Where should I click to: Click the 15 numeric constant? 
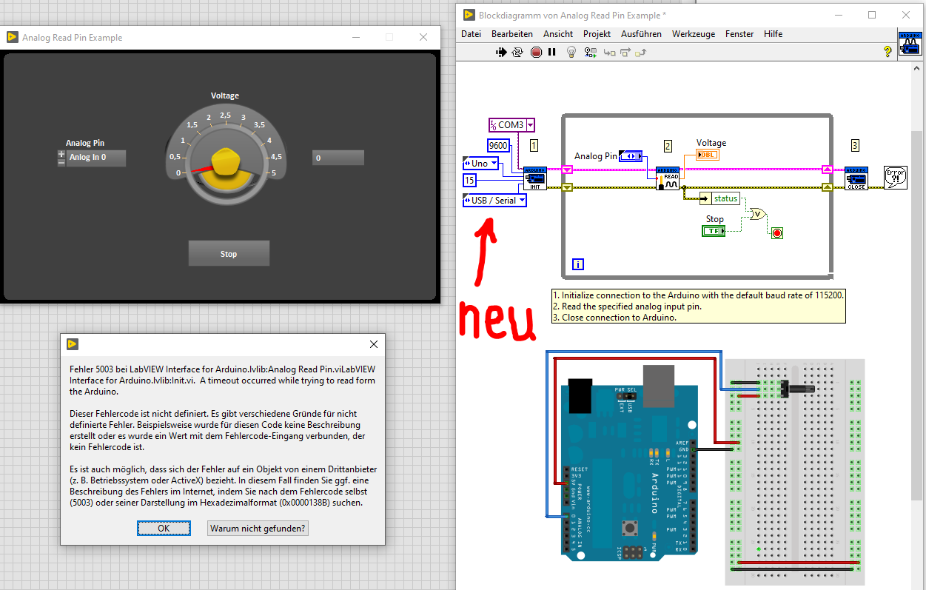pos(469,181)
